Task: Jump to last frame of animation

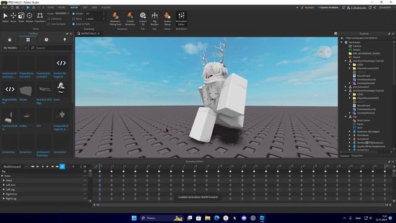Action: [x=57, y=167]
